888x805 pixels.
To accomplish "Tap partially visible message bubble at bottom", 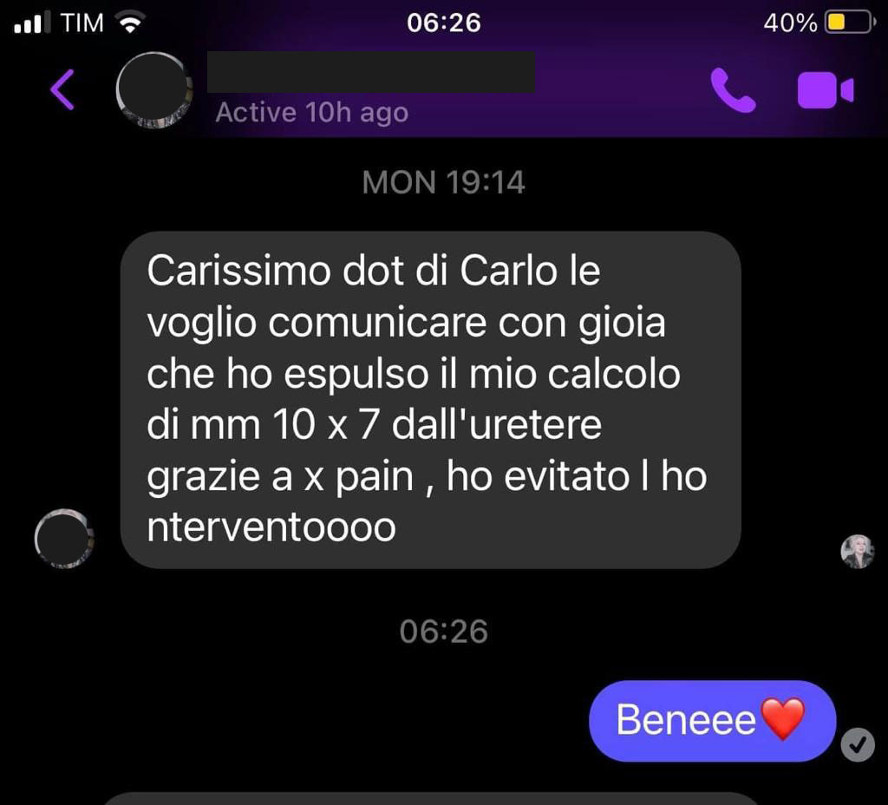I will 430,799.
